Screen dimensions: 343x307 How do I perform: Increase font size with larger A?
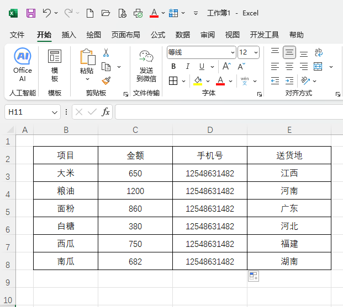tap(226, 66)
